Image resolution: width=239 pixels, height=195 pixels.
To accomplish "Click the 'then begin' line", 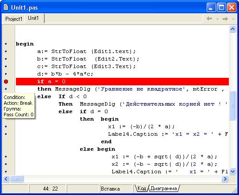I will pos(99,119).
